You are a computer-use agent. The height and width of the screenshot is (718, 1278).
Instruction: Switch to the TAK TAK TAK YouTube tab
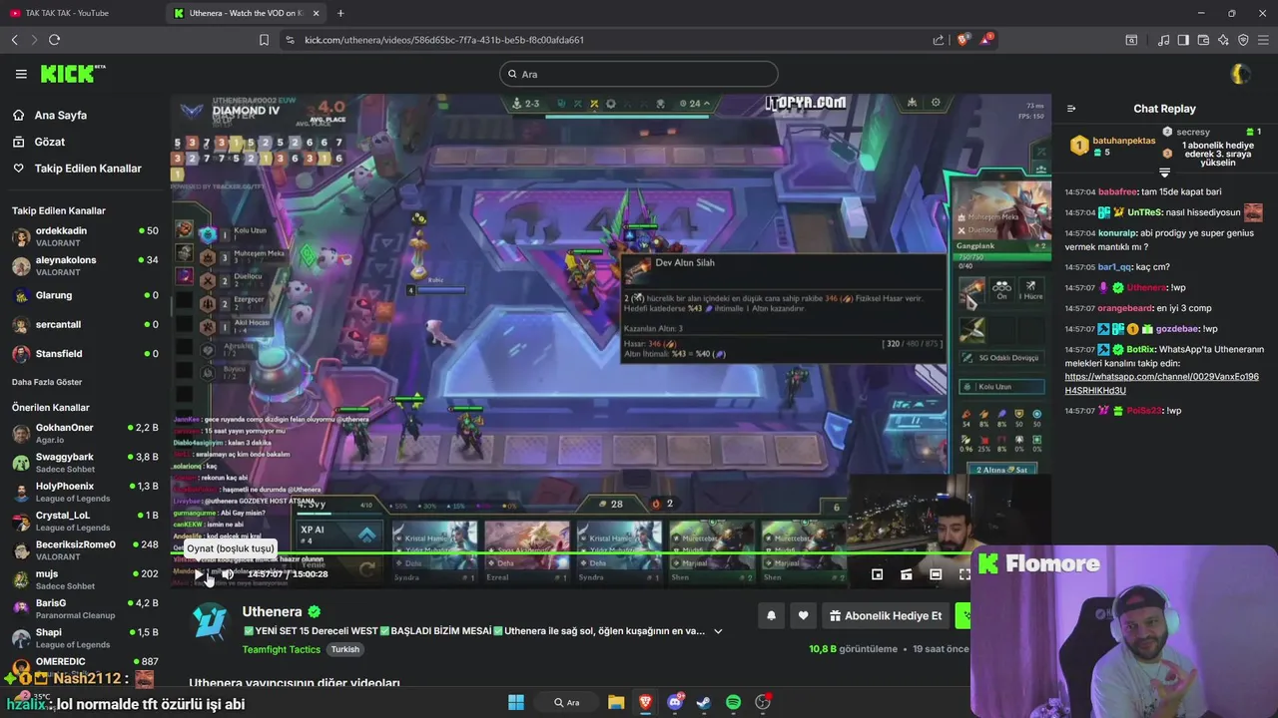coord(80,13)
